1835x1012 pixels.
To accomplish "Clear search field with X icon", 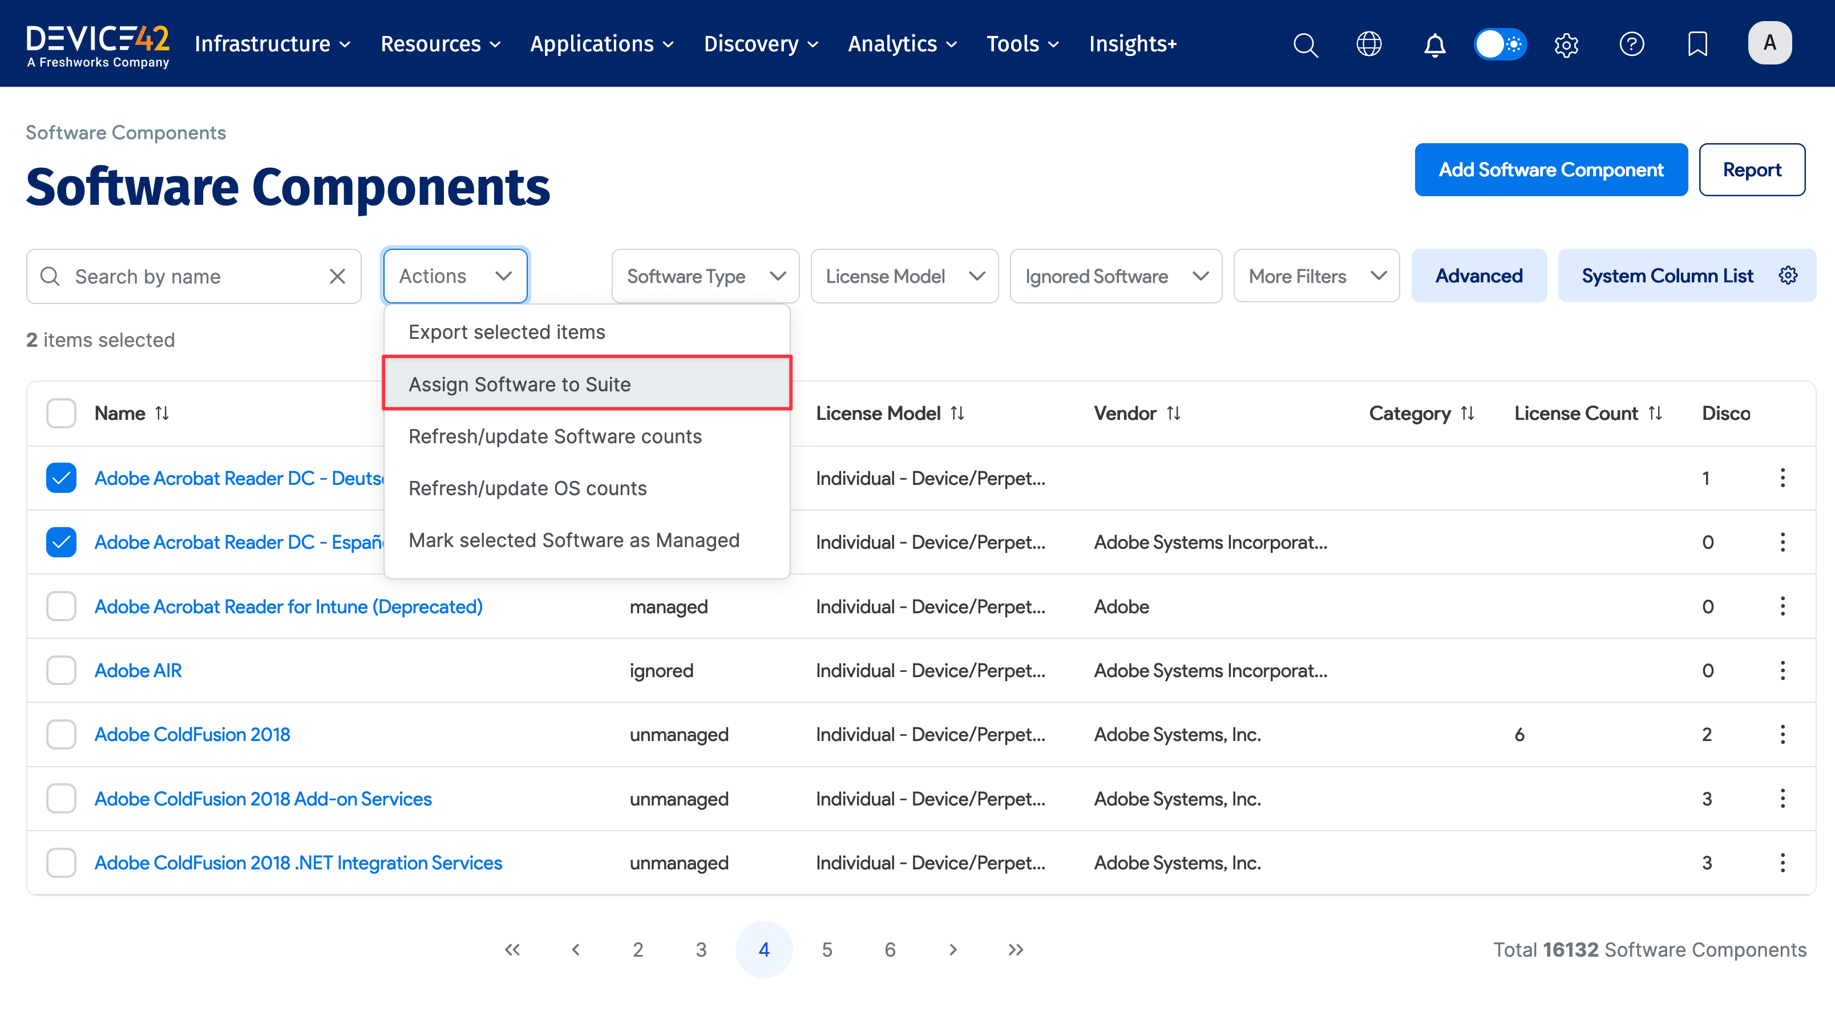I will point(338,276).
